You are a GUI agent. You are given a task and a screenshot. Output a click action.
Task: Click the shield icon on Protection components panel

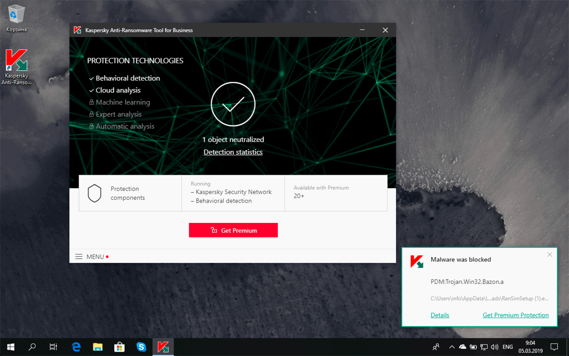coord(94,193)
